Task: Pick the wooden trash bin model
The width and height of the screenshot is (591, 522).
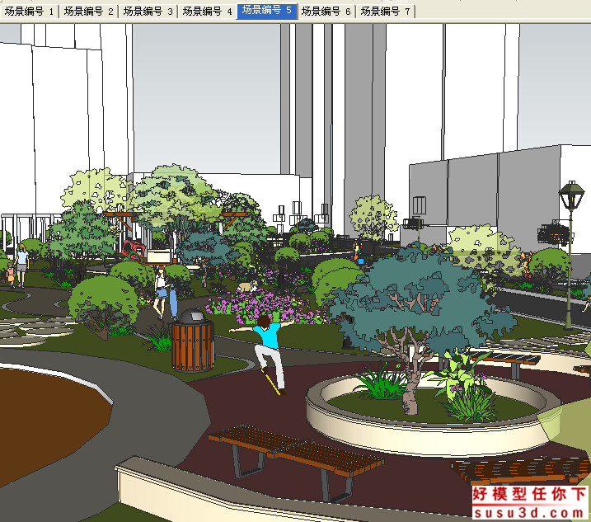Action: point(193,341)
